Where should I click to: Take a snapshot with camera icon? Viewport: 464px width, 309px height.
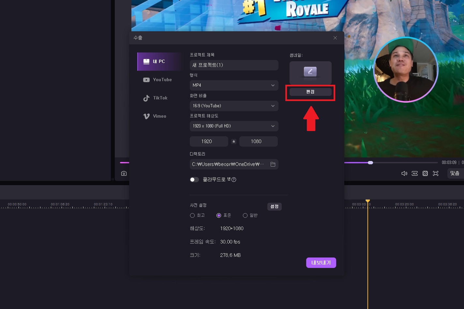124,174
